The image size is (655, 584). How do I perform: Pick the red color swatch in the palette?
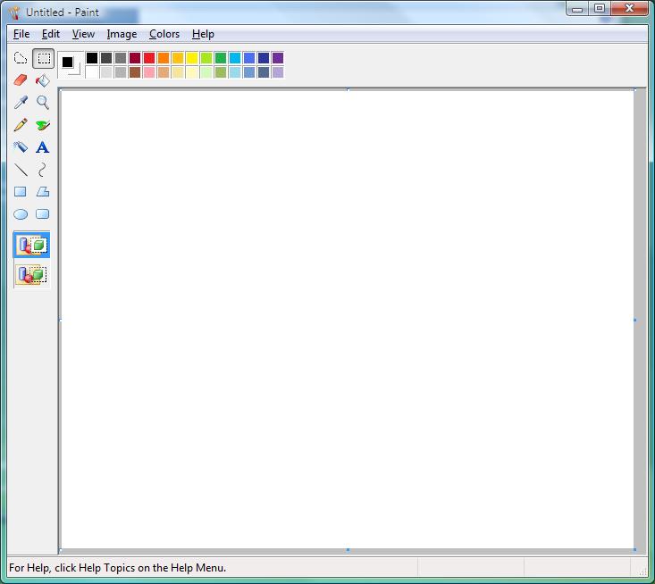[149, 58]
